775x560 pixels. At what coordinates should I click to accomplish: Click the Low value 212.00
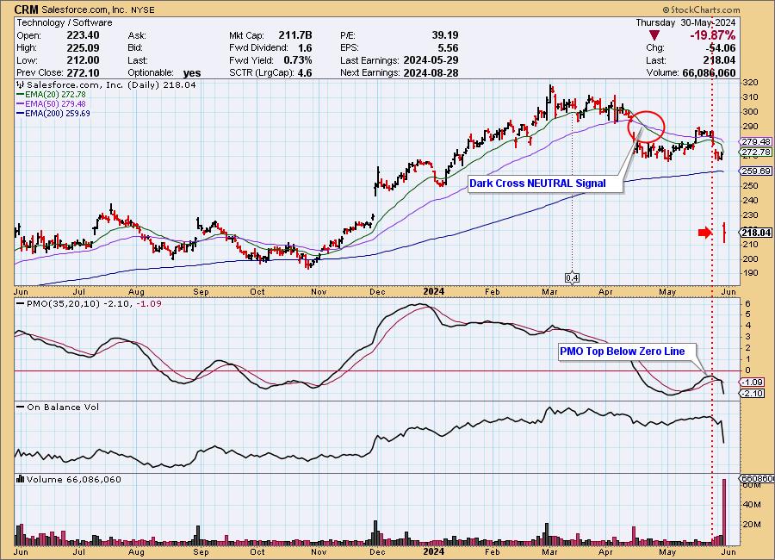[x=83, y=60]
